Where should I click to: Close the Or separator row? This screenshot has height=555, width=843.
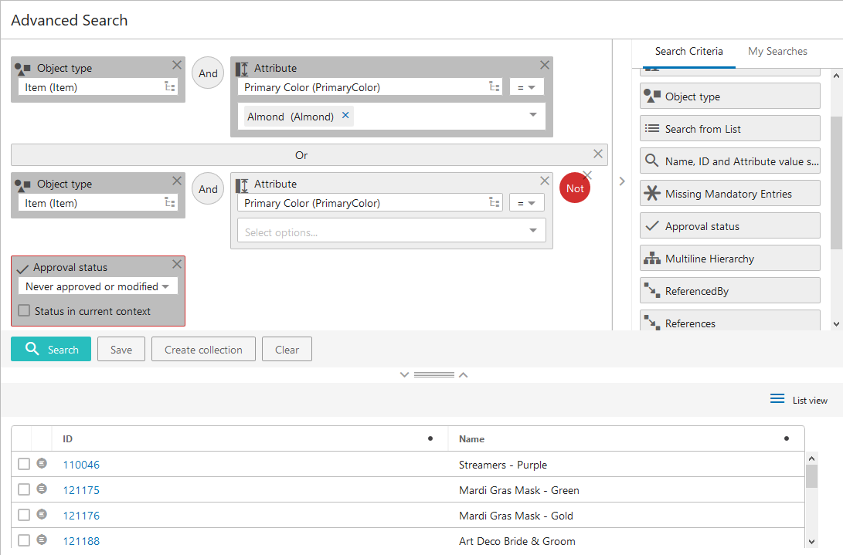click(597, 154)
